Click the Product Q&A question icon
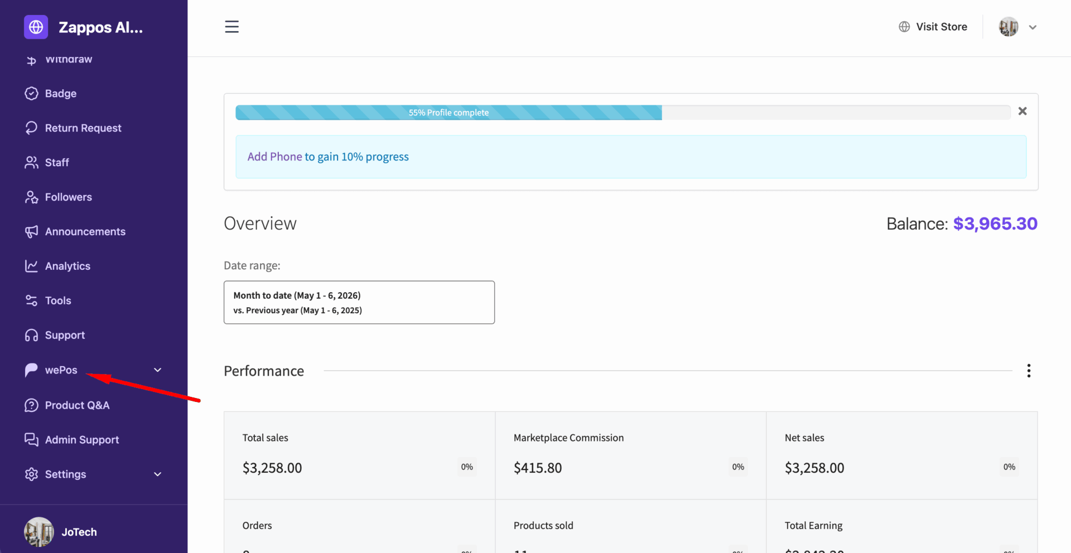Viewport: 1071px width, 553px height. click(31, 405)
